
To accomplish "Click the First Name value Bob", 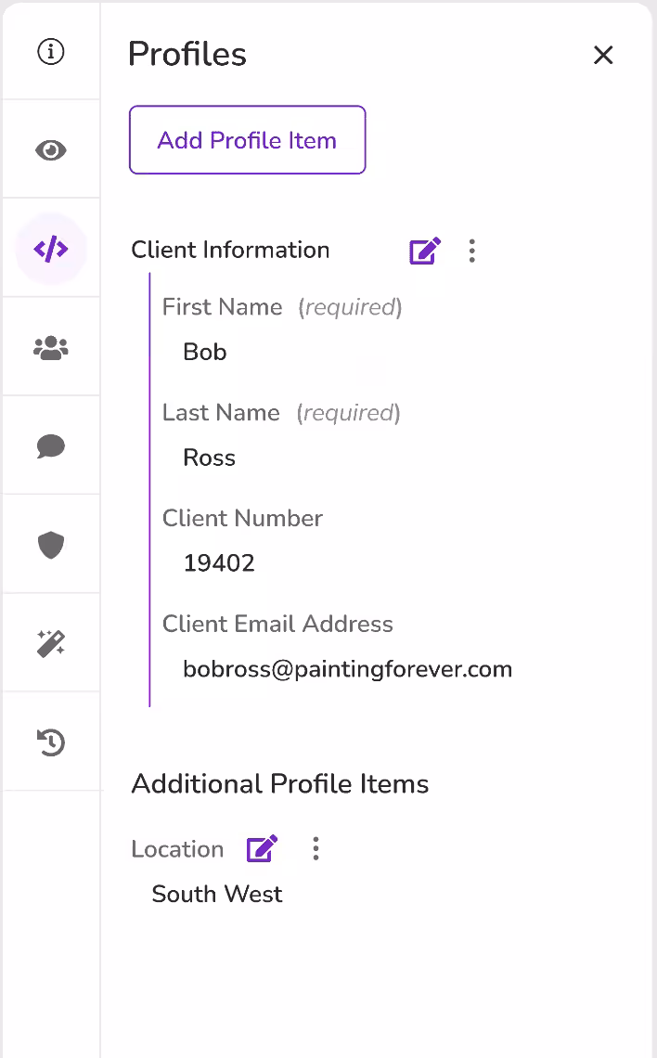I will (205, 353).
